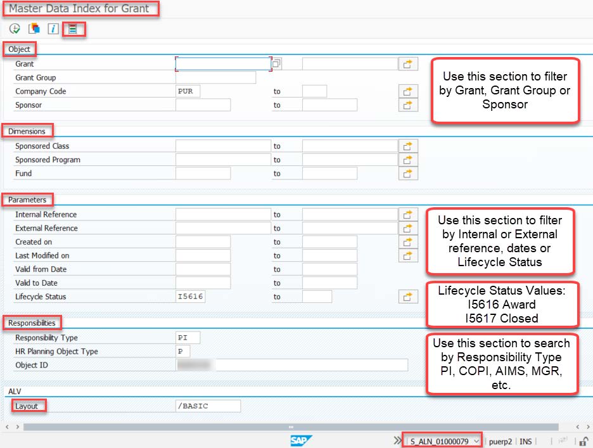The width and height of the screenshot is (593, 448).
Task: Click the Sponsored Class to field
Action: pos(350,146)
